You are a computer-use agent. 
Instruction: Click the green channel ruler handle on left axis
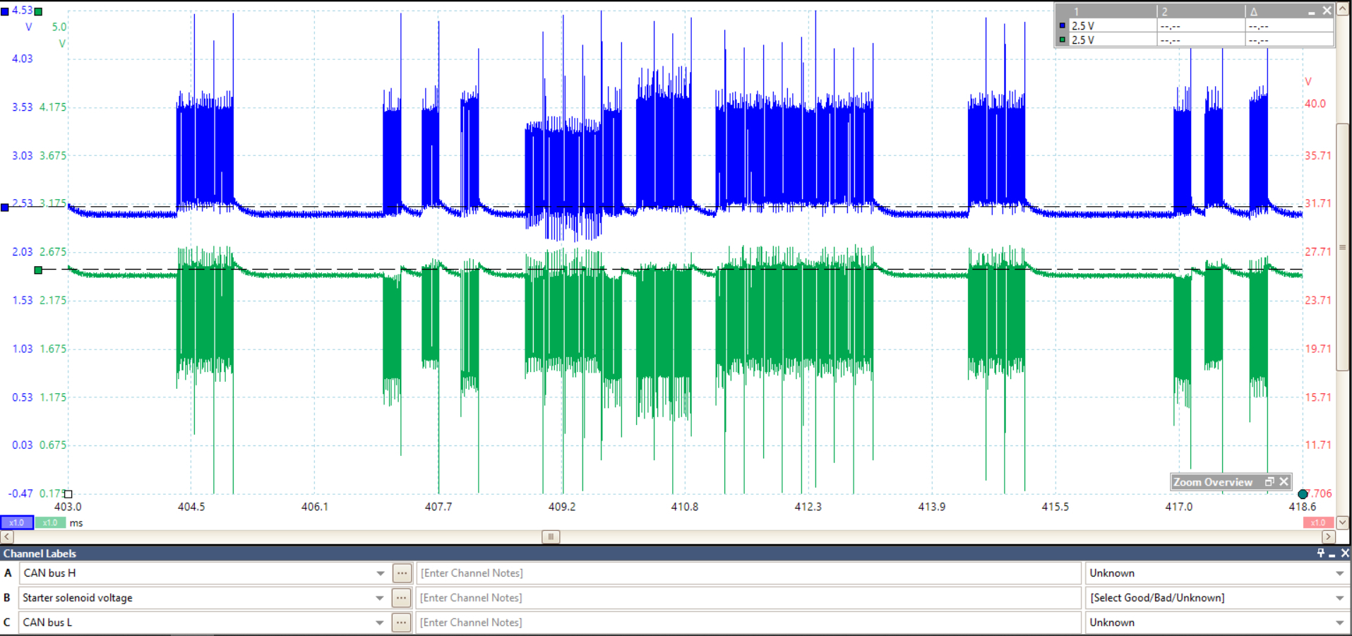(x=38, y=270)
